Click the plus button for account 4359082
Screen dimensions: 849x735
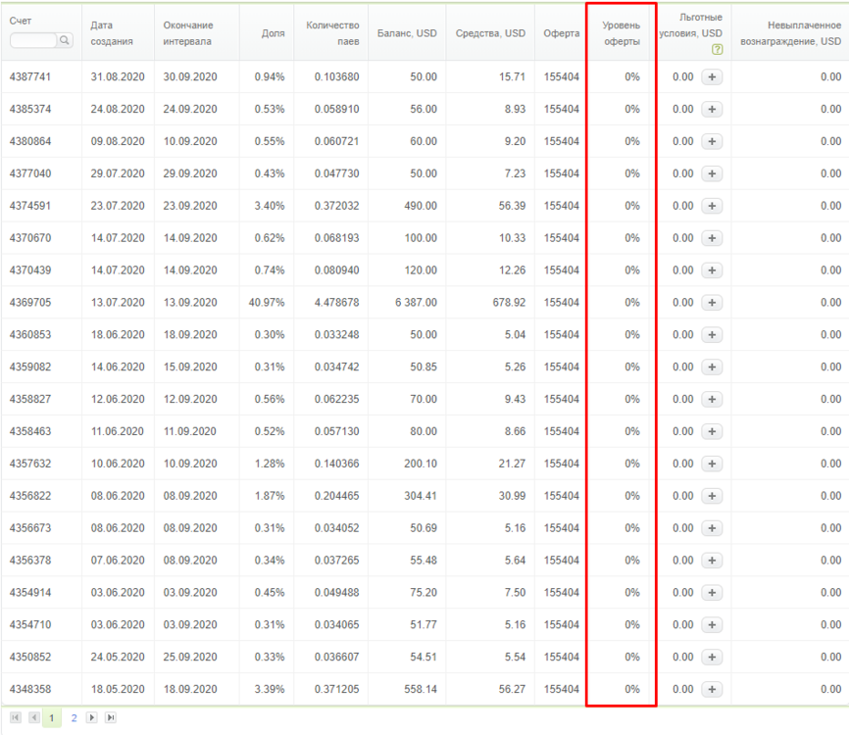[x=712, y=367]
